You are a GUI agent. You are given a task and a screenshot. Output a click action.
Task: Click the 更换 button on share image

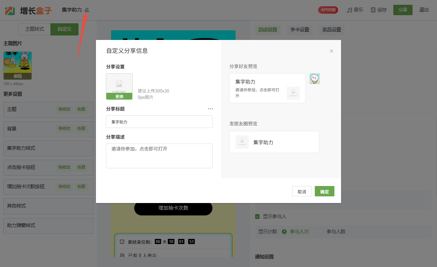click(x=119, y=97)
